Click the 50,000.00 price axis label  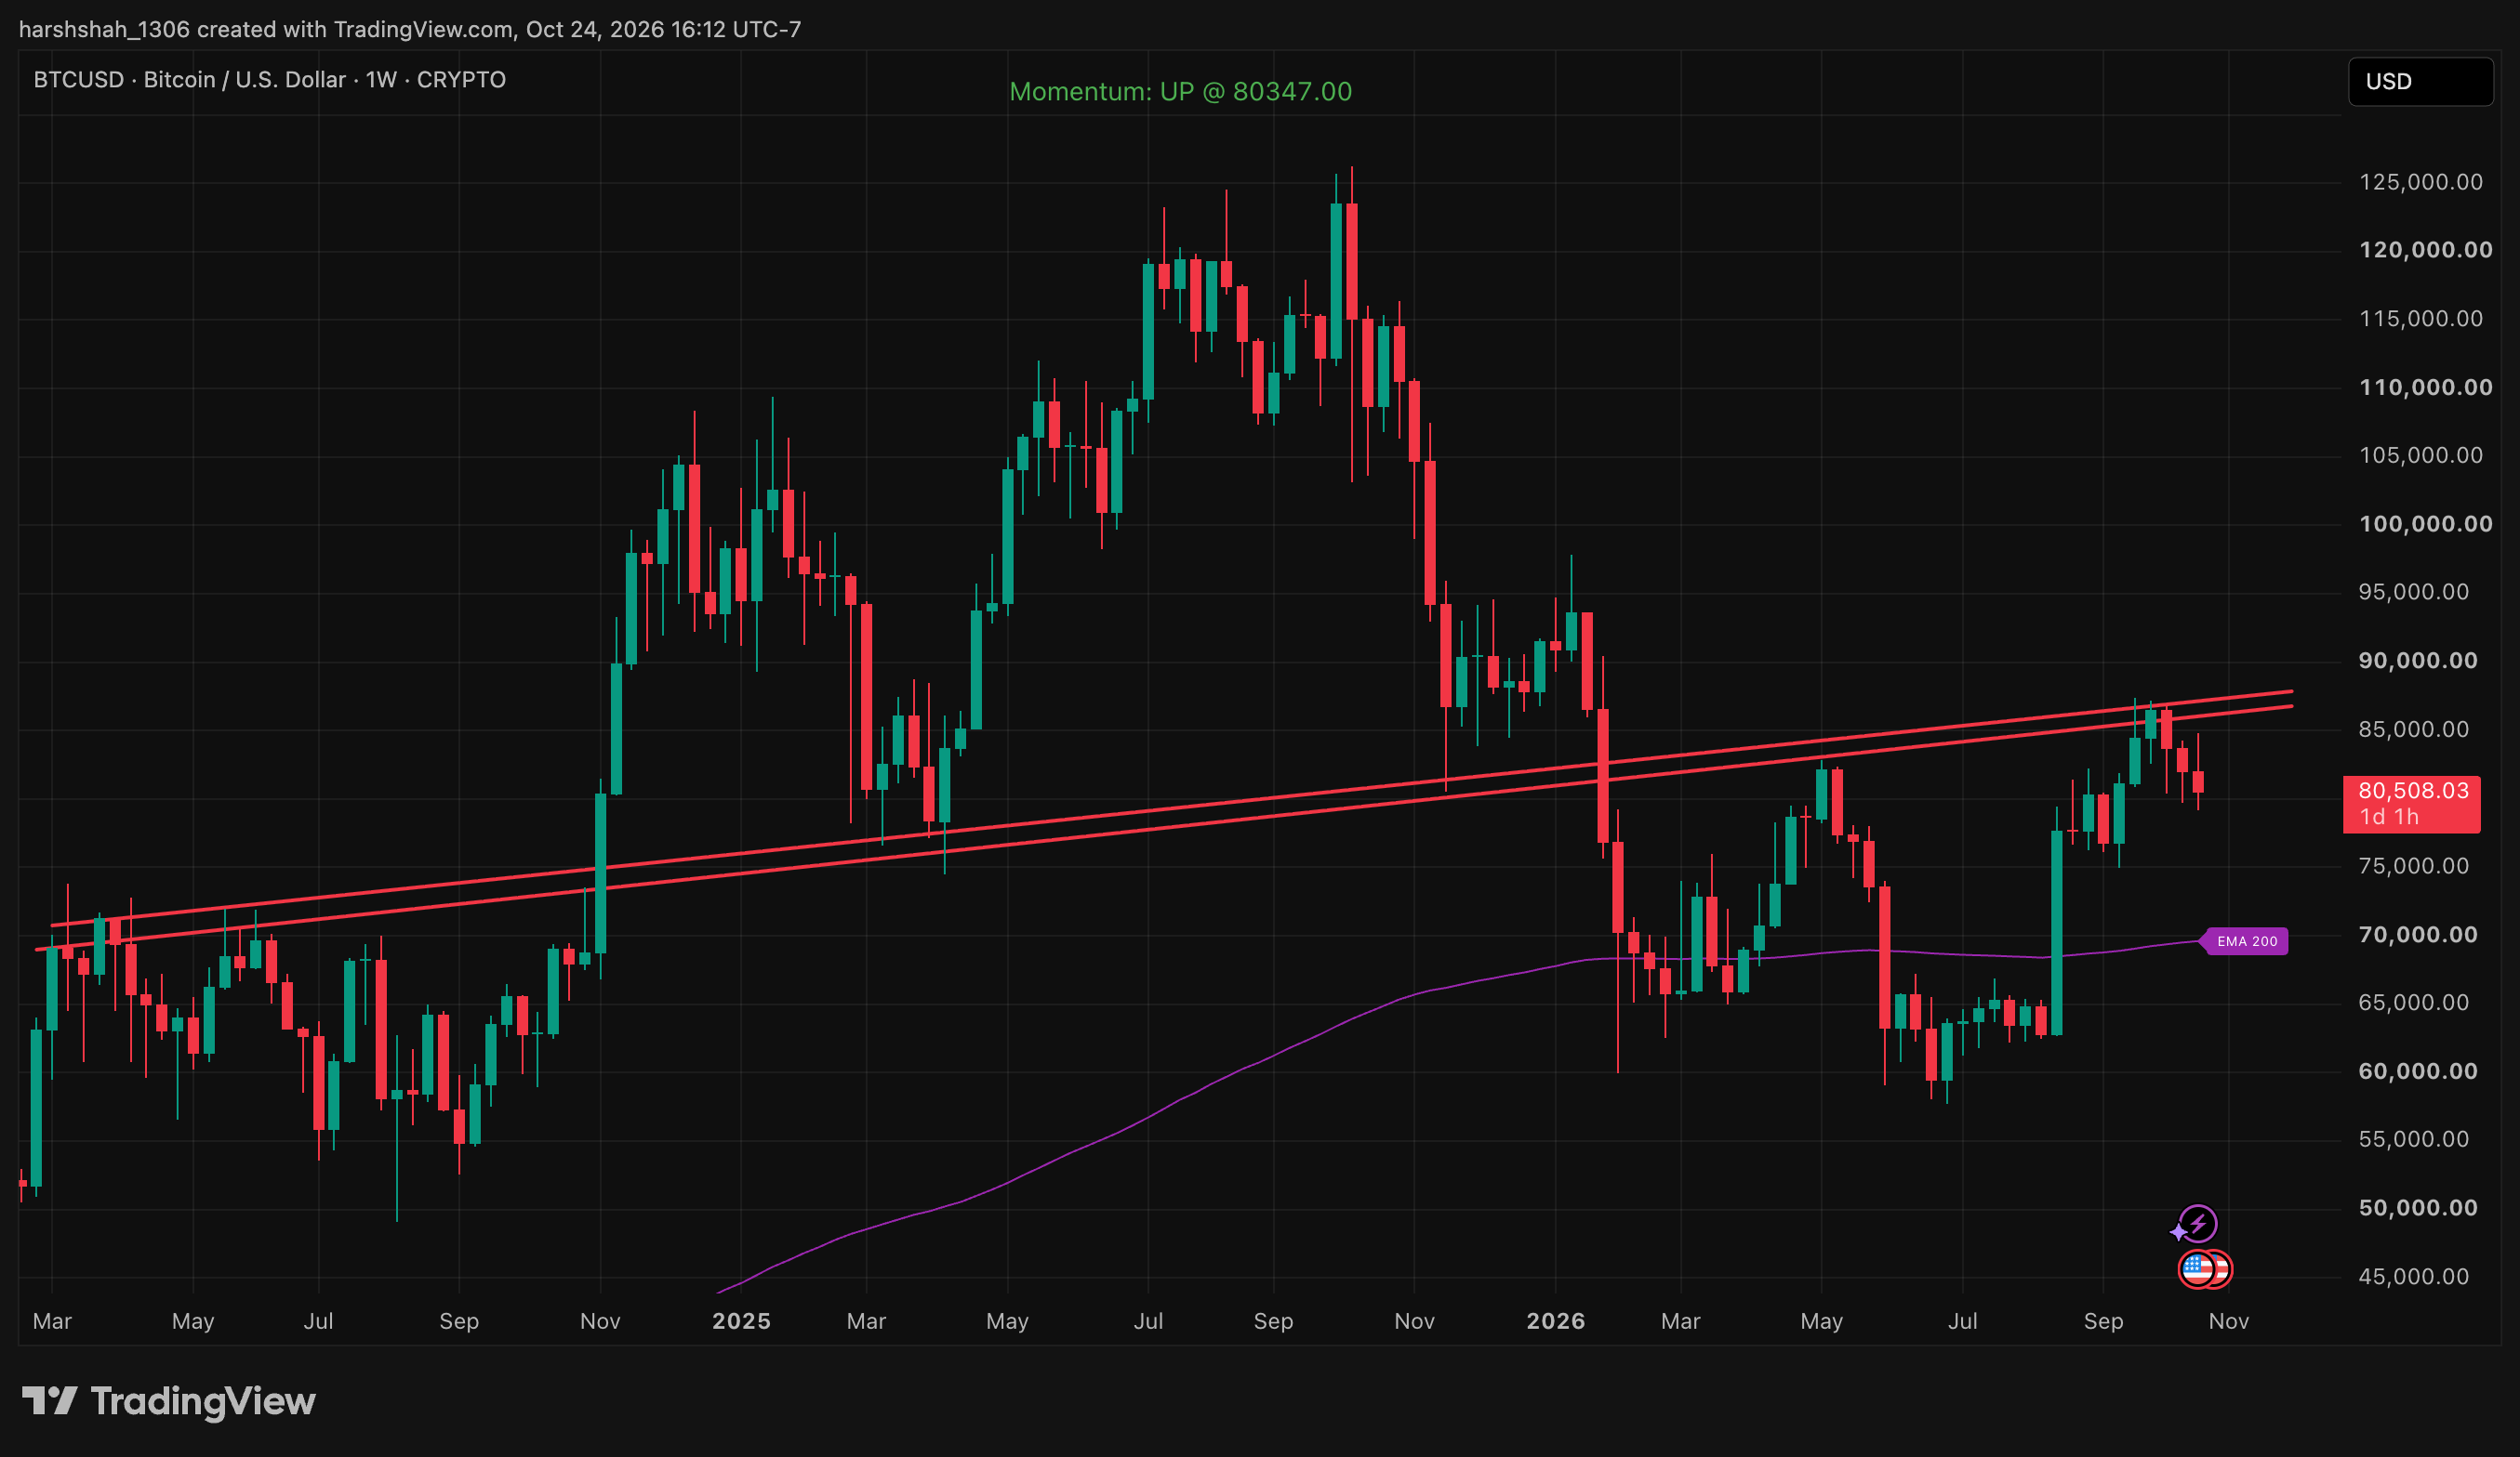2418,1207
